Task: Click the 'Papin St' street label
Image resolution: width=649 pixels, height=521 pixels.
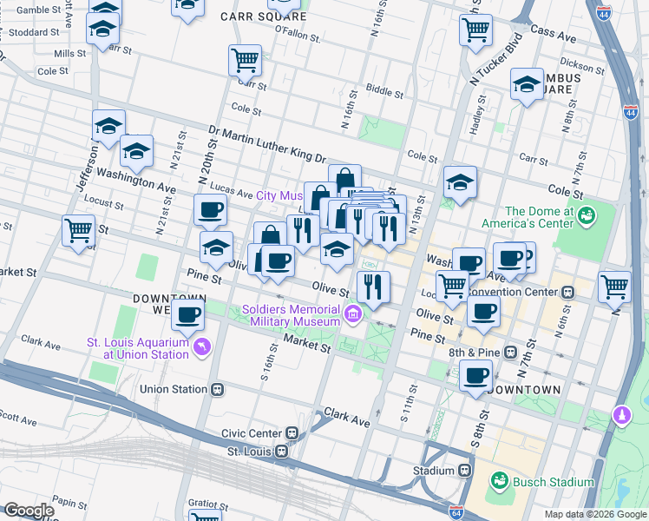Action: tap(70, 503)
